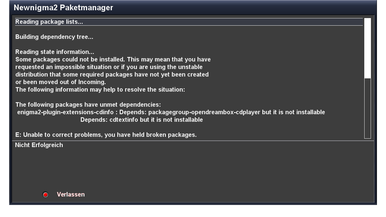The width and height of the screenshot is (386, 217).
Task: Click the dark lower scrollbar track
Action: pos(367,108)
